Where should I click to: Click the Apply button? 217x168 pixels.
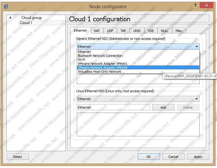point(198,157)
